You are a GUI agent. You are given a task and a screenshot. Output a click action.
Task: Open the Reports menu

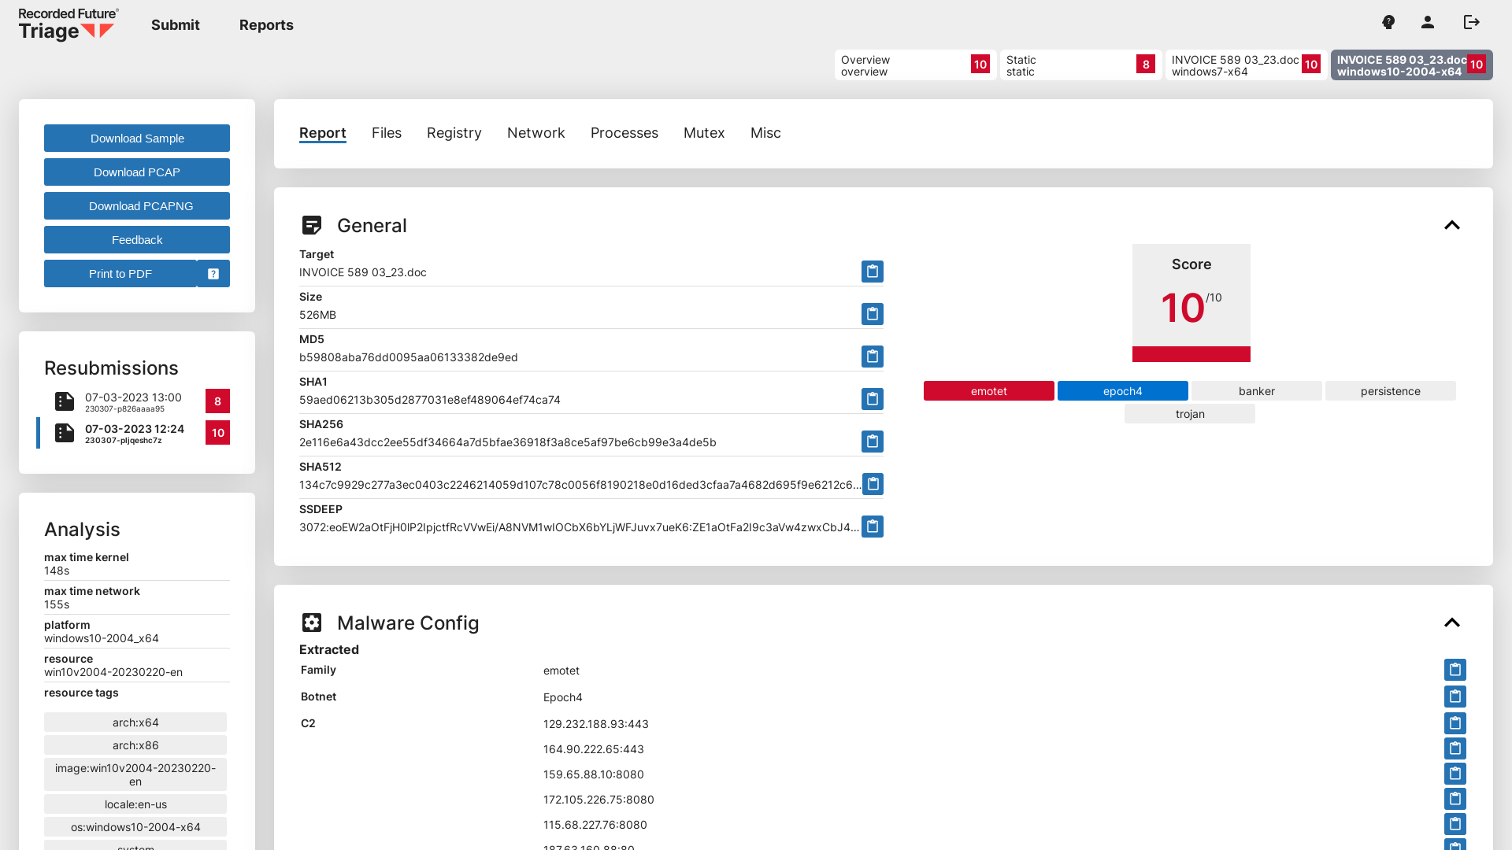pos(266,25)
